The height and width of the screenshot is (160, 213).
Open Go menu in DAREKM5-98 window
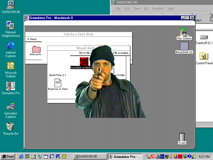point(146,9)
